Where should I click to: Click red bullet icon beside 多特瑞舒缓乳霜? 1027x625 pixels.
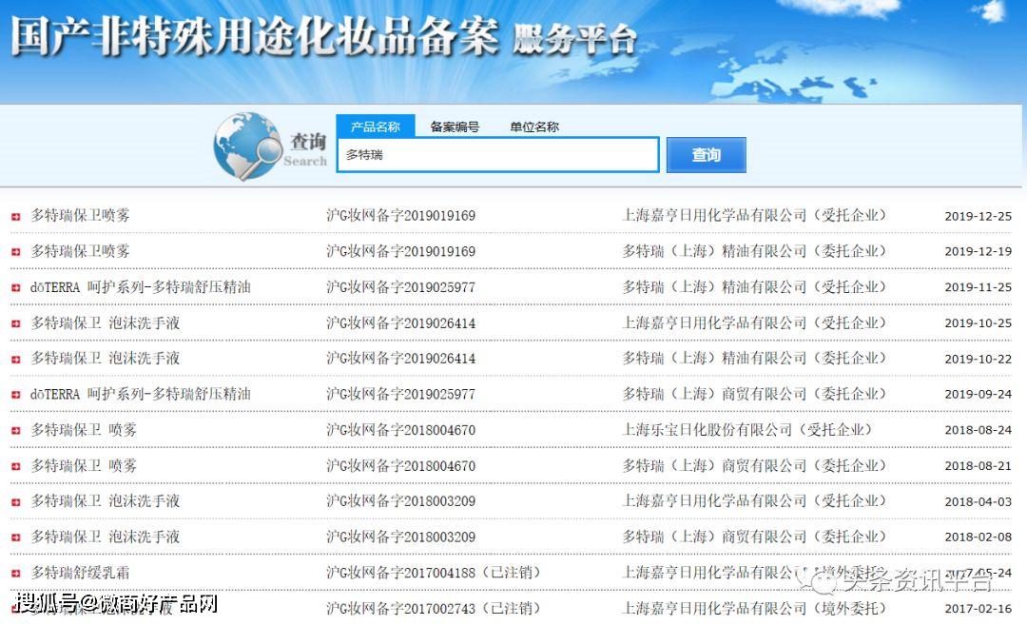click(x=16, y=574)
